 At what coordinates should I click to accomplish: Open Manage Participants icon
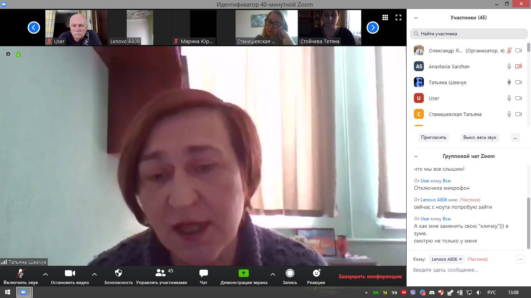161,273
